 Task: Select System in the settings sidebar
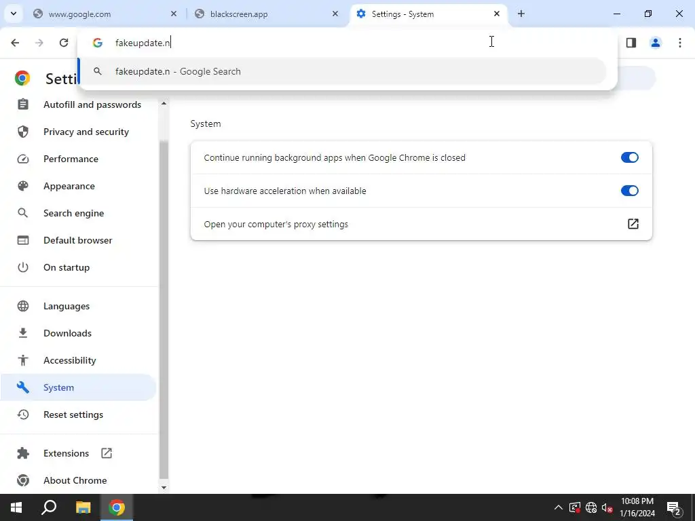click(78, 387)
